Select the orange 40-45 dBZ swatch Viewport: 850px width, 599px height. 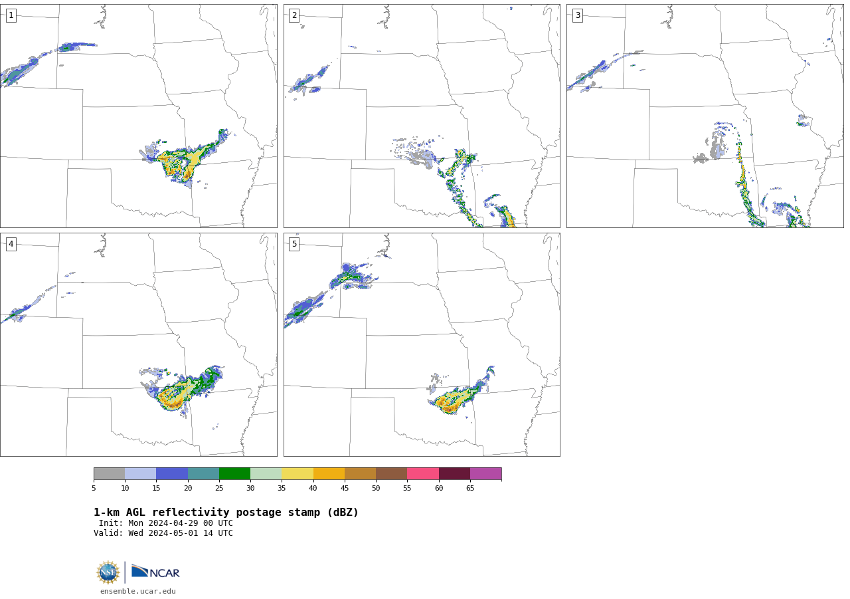click(x=329, y=474)
